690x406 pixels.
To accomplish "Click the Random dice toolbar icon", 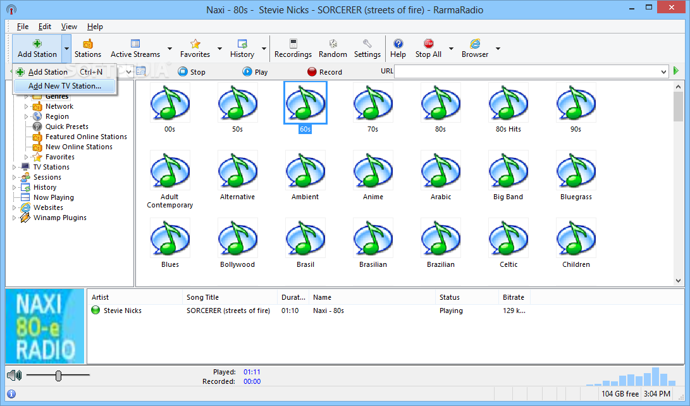I will [333, 49].
